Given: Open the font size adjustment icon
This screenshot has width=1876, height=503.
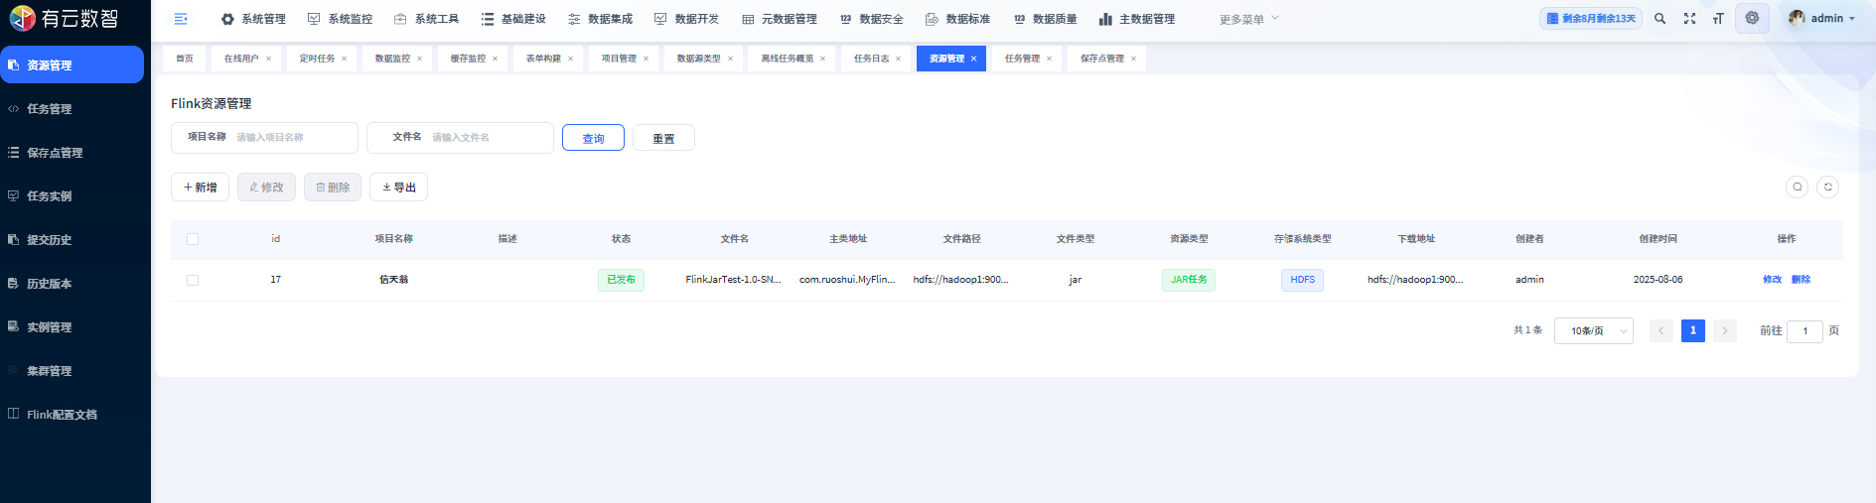Looking at the screenshot, I should tap(1718, 19).
